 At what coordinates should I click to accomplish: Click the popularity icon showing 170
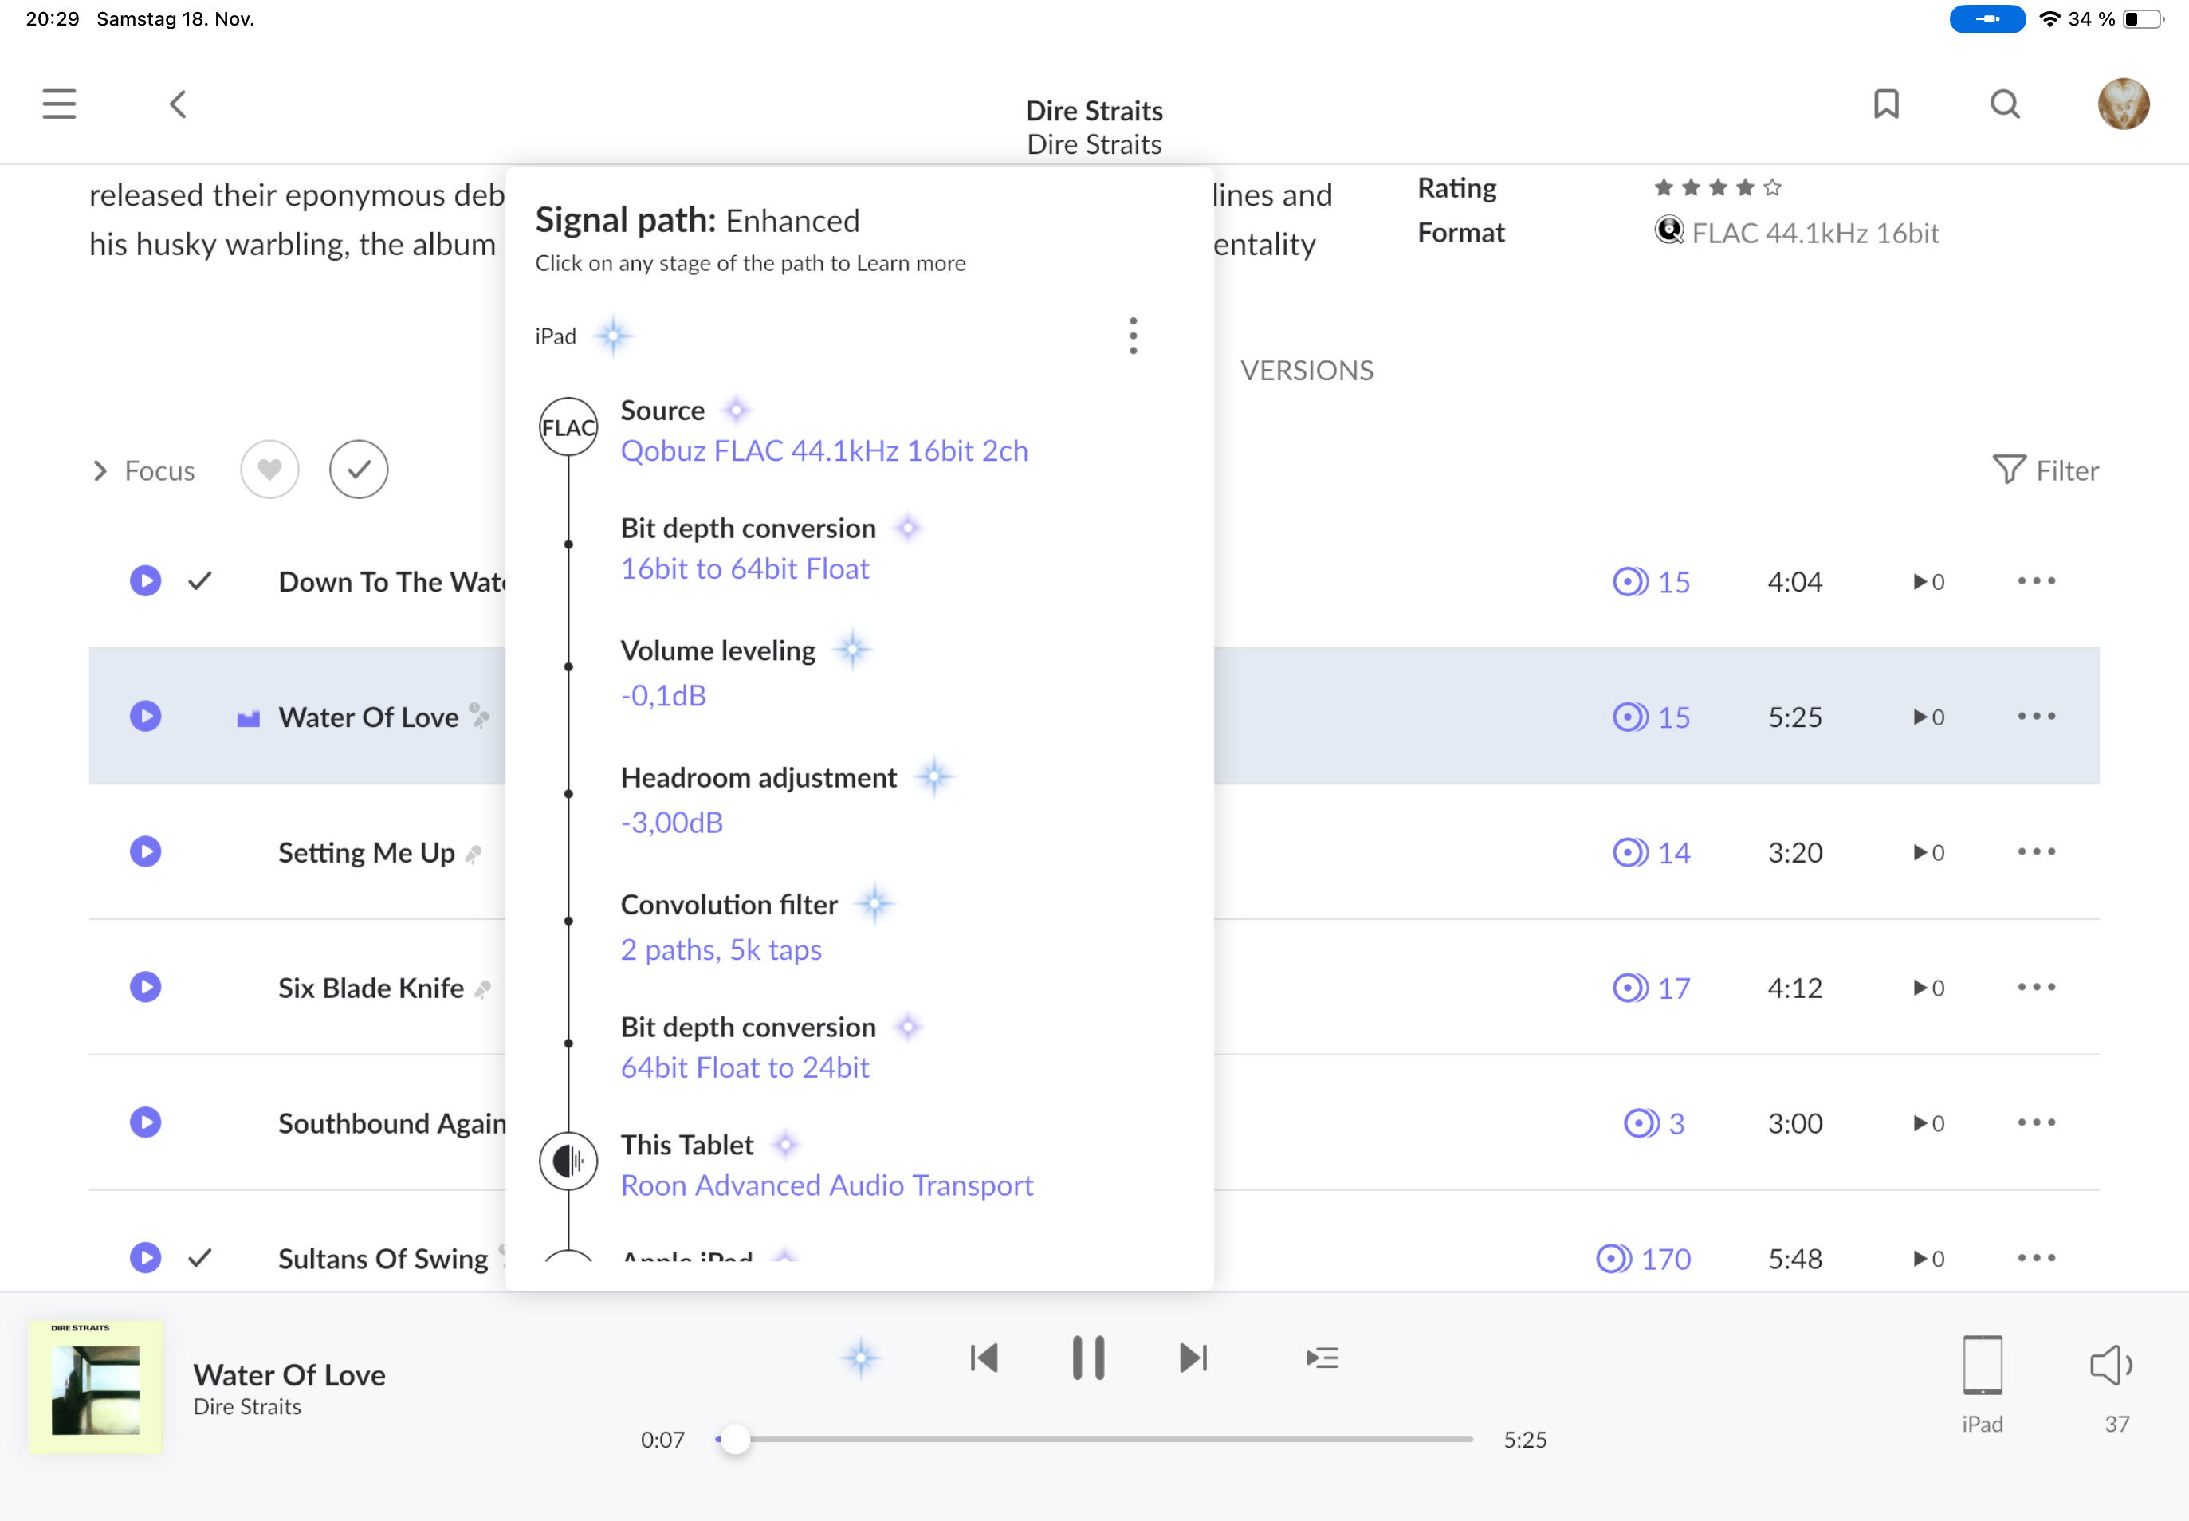[x=1613, y=1258]
